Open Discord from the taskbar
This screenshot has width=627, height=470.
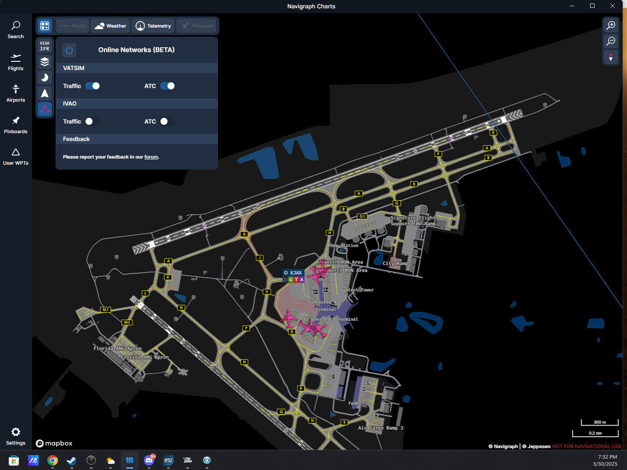click(149, 460)
